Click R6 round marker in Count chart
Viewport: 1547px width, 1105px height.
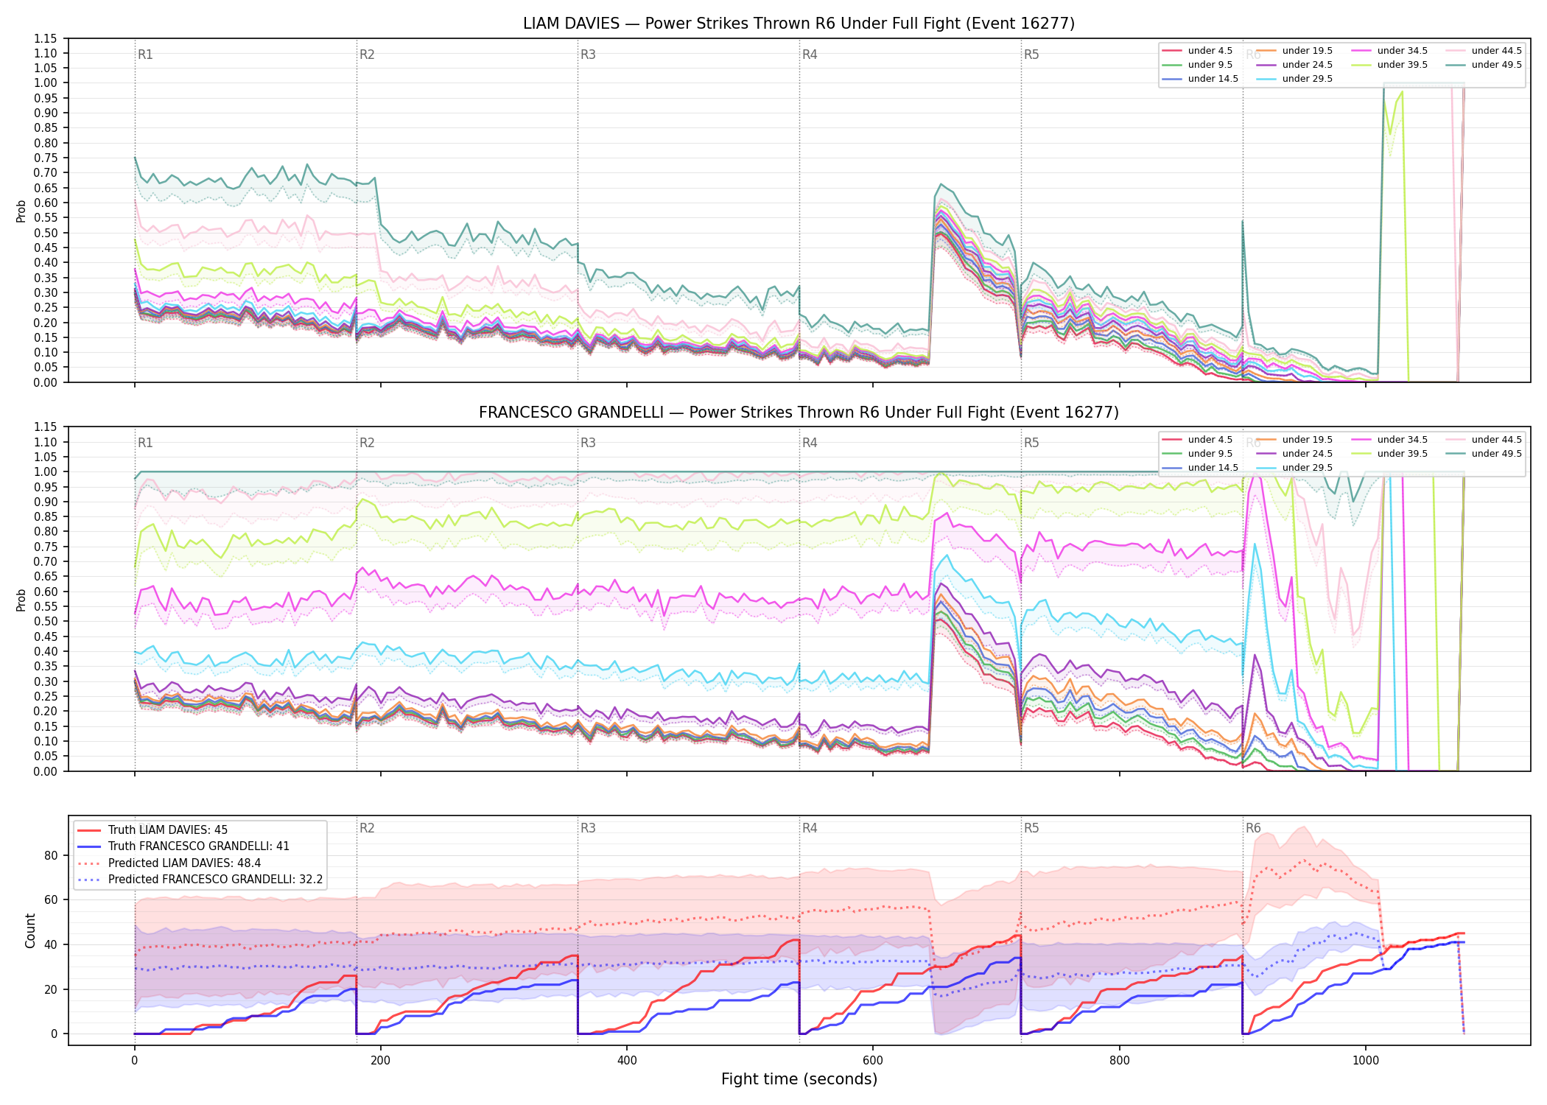[x=1253, y=828]
